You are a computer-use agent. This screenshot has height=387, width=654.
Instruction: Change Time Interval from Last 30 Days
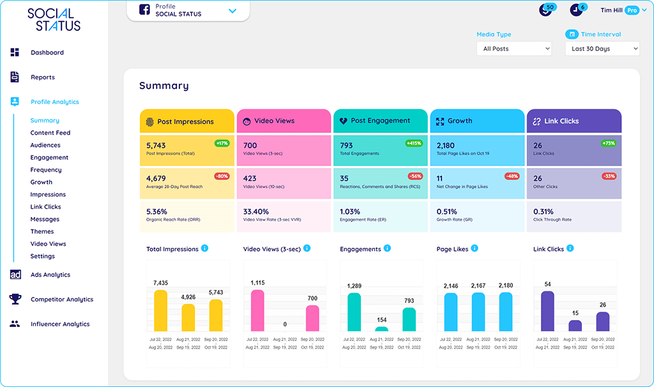coord(601,48)
